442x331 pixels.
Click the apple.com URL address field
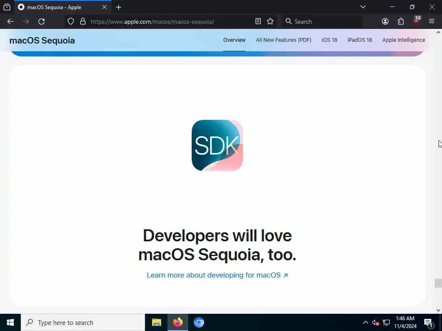coord(152,22)
